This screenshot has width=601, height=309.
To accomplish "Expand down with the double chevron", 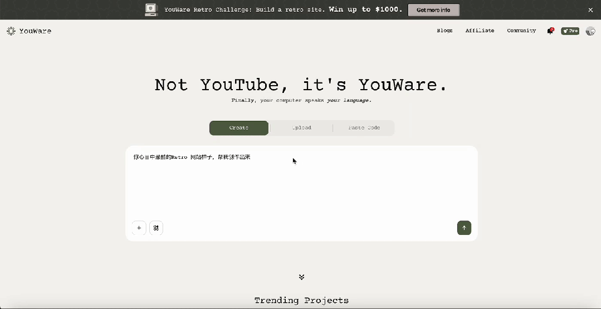I will point(301,277).
